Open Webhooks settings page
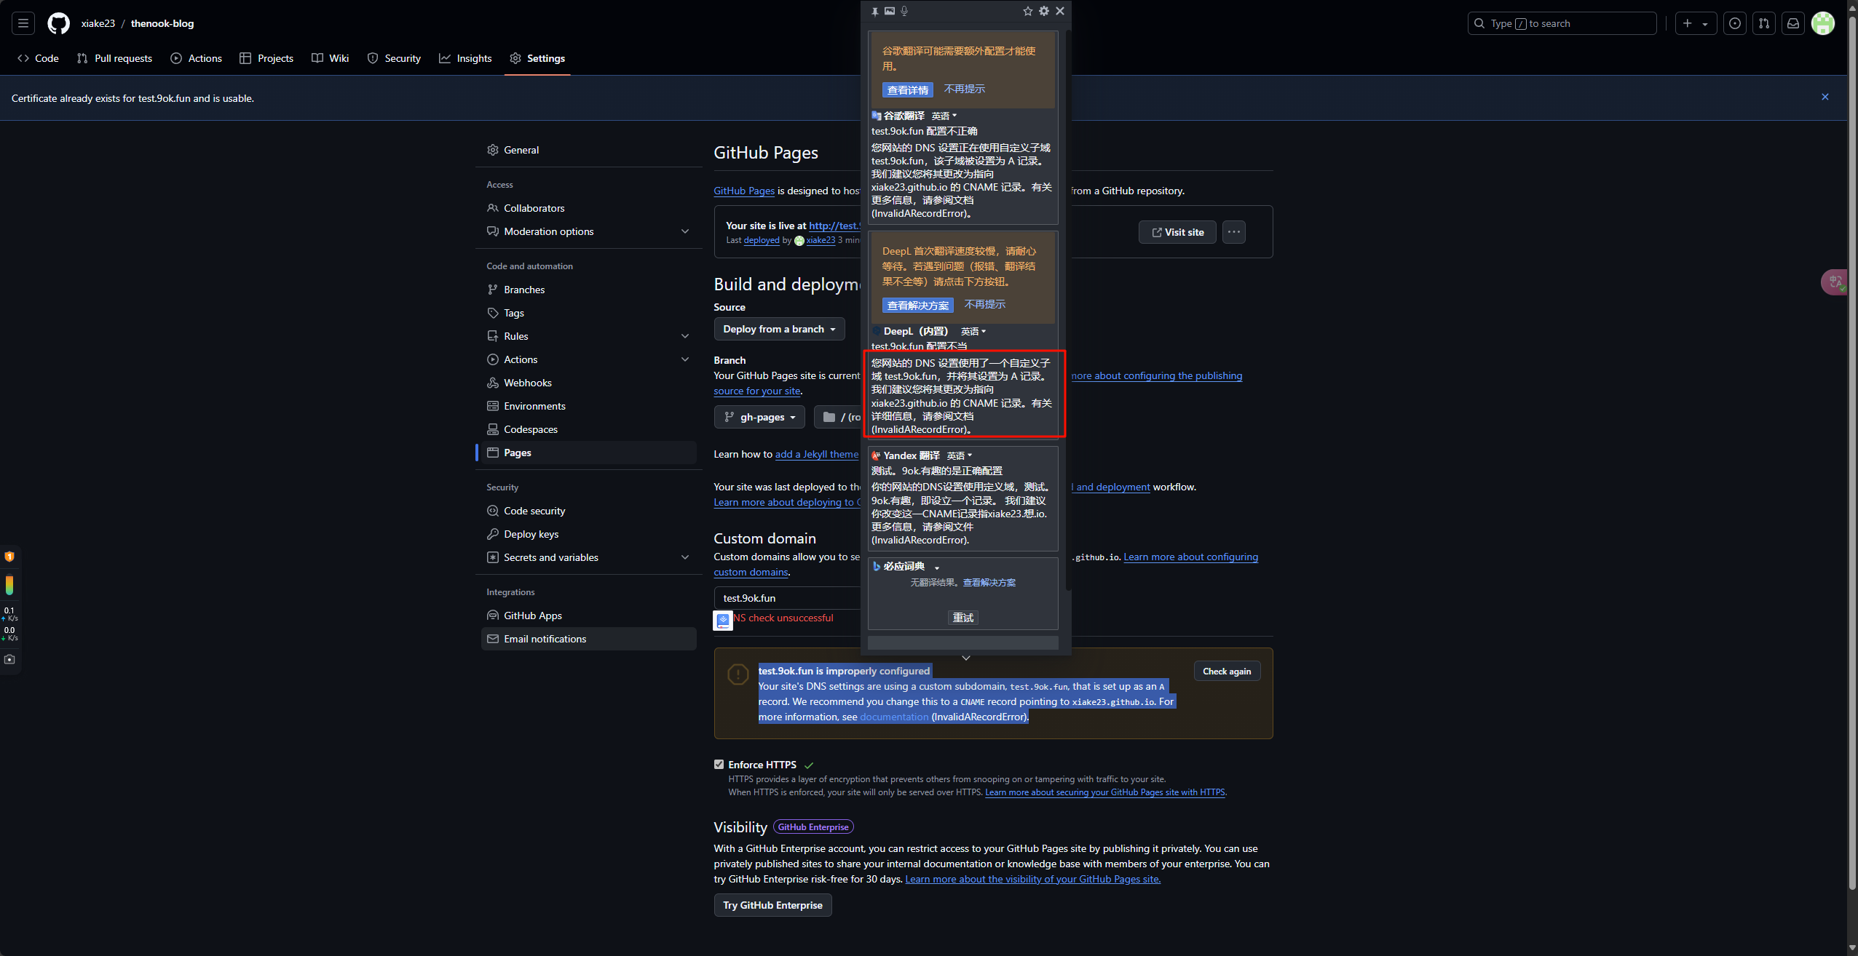Viewport: 1858px width, 956px height. click(x=588, y=383)
